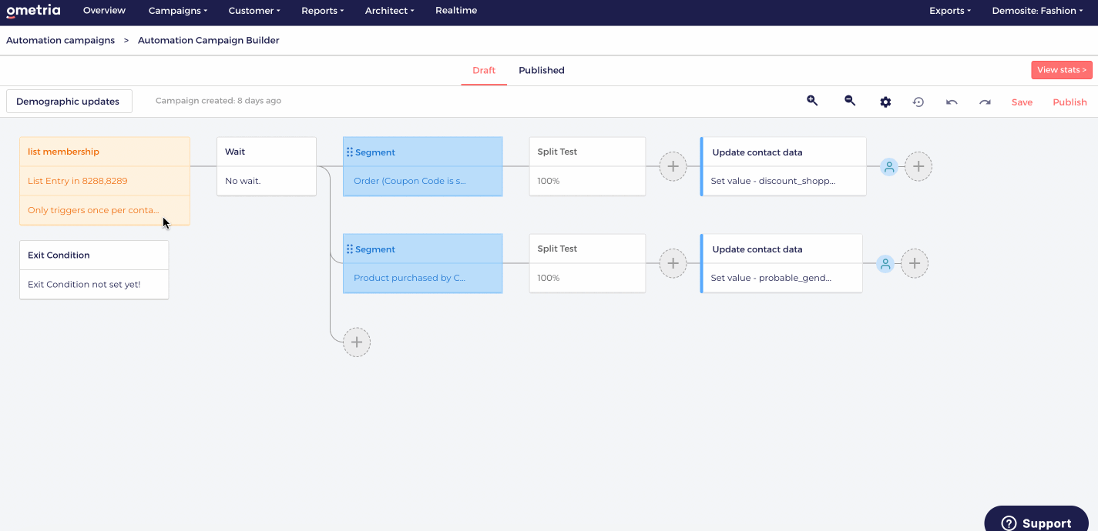Image resolution: width=1098 pixels, height=531 pixels.
Task: Click drag handle on Product purchased segment
Action: point(350,249)
